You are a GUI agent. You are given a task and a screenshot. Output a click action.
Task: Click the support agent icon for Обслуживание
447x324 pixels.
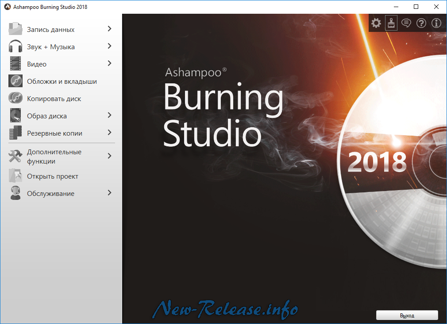pyautogui.click(x=15, y=193)
